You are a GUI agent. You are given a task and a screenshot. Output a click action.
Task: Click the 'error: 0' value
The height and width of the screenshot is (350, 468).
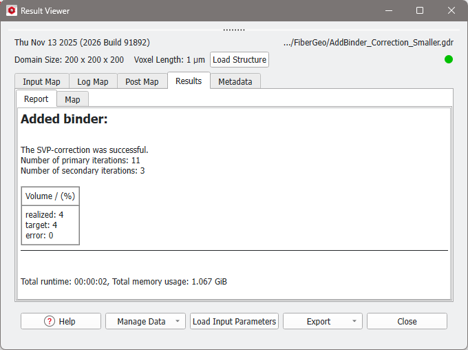point(39,236)
